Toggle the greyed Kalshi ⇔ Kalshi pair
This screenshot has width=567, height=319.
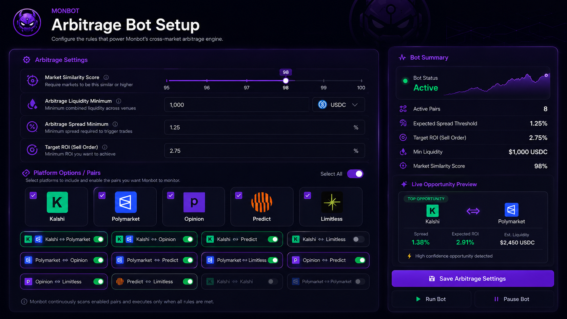[273, 282]
